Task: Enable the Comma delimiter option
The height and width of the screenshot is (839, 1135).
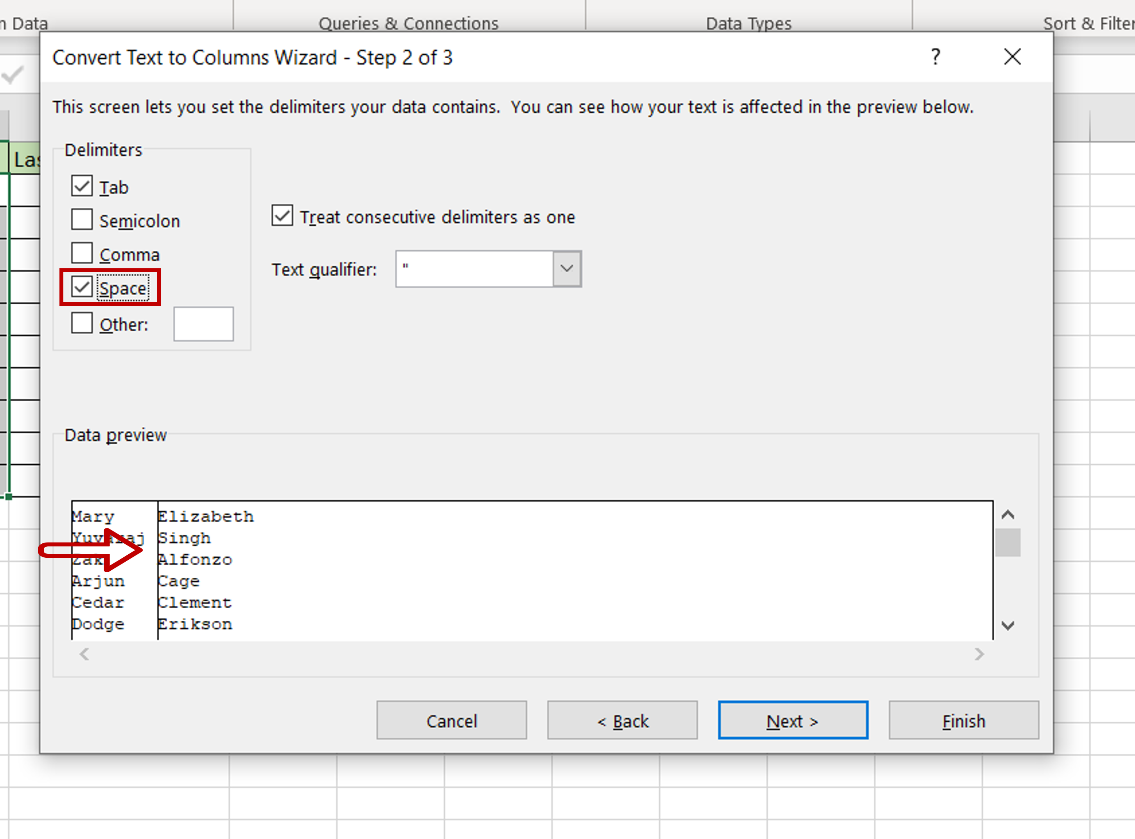Action: 82,253
